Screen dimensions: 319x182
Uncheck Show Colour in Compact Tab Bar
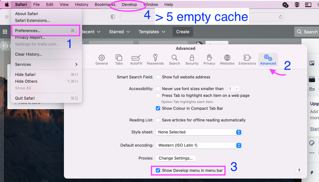(158, 108)
